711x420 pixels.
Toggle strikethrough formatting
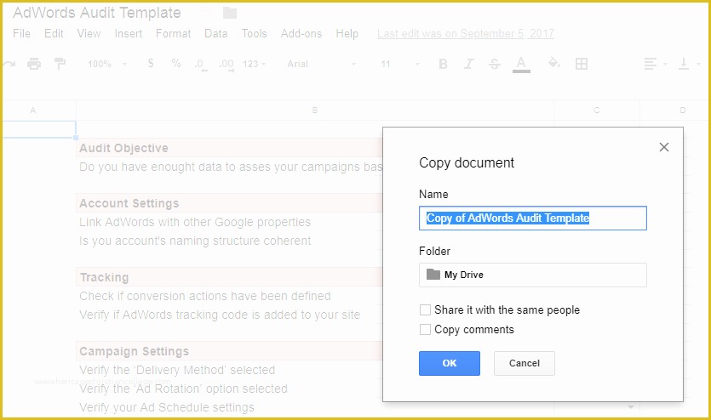click(x=494, y=64)
